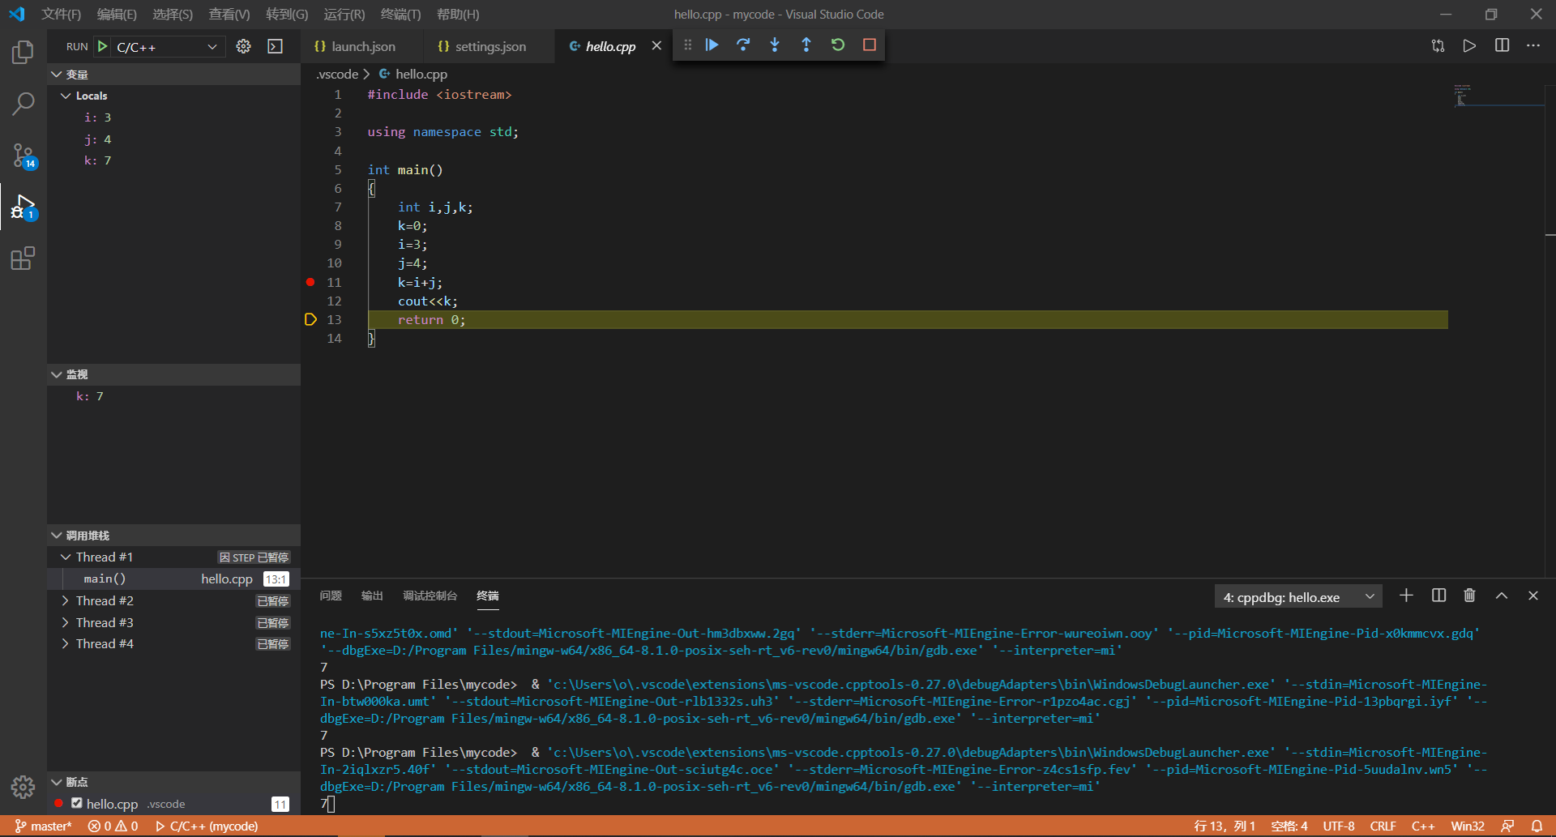Maximize terminal panel with up chevron
This screenshot has width=1556, height=837.
coord(1501,596)
